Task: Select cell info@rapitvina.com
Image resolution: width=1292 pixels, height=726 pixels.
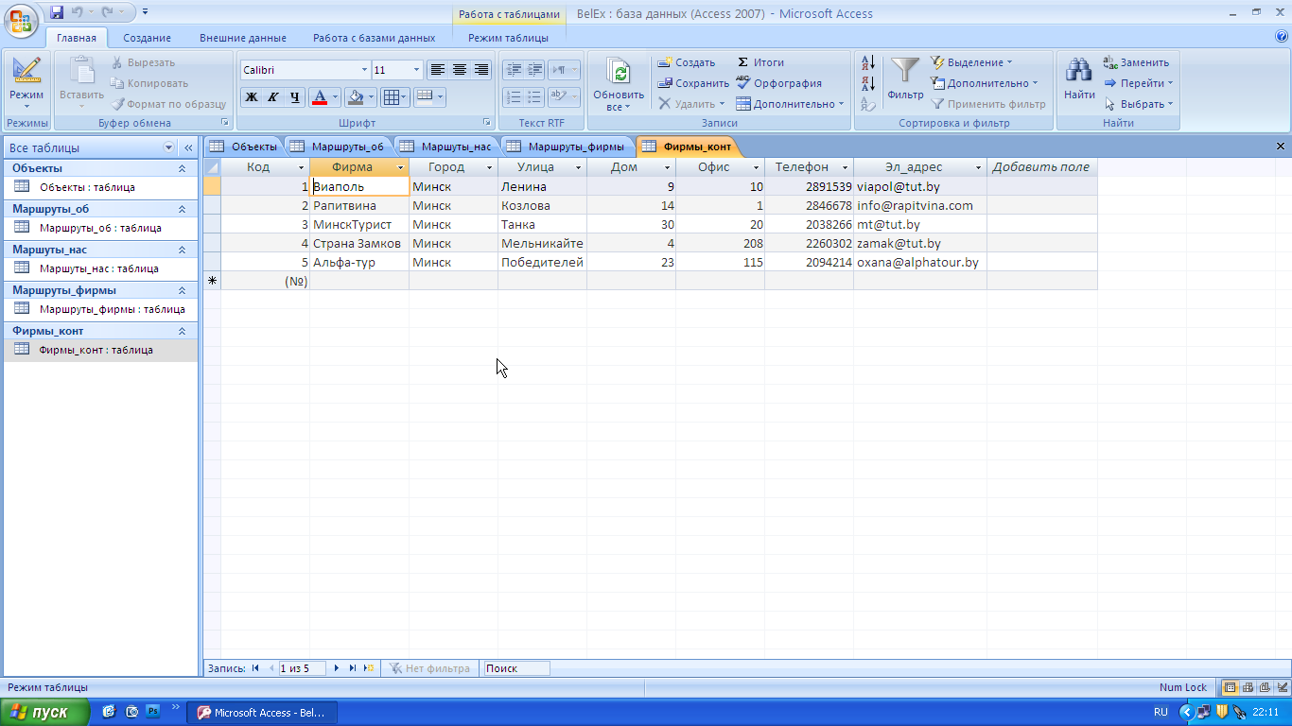Action: (919, 205)
